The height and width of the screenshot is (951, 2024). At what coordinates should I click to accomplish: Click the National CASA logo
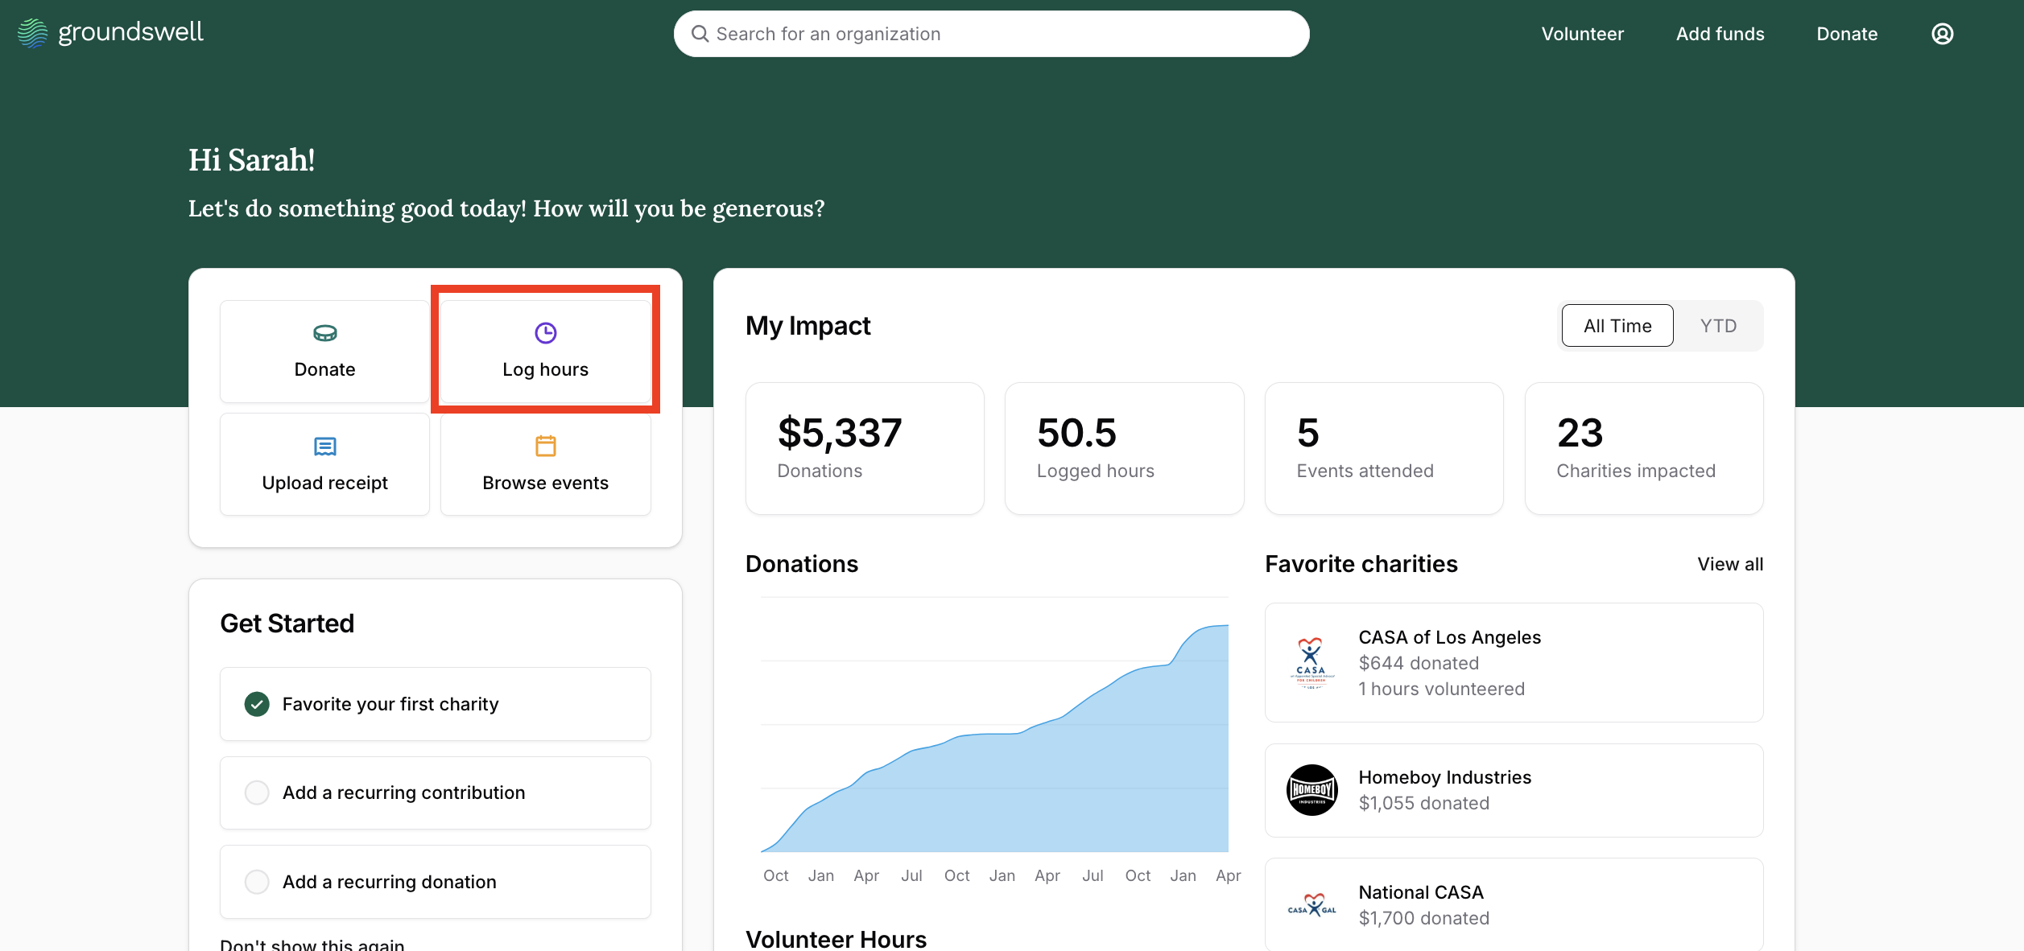click(x=1311, y=906)
